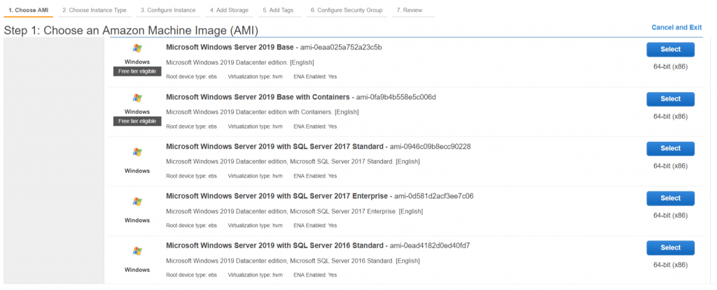Viewport: 717px width, 290px height.
Task: Click description 'Microsoft Windows 2019 Datacenter edition. [English]'
Action: click(240, 62)
